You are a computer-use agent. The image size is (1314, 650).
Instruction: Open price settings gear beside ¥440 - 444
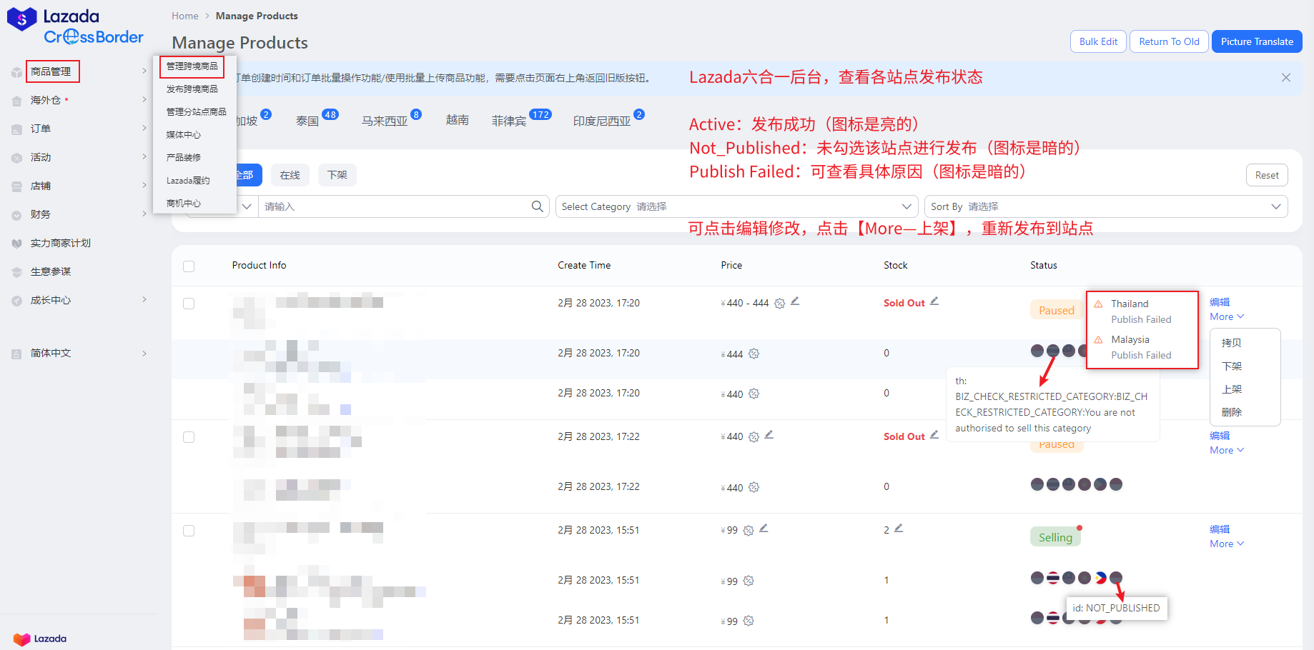point(780,304)
